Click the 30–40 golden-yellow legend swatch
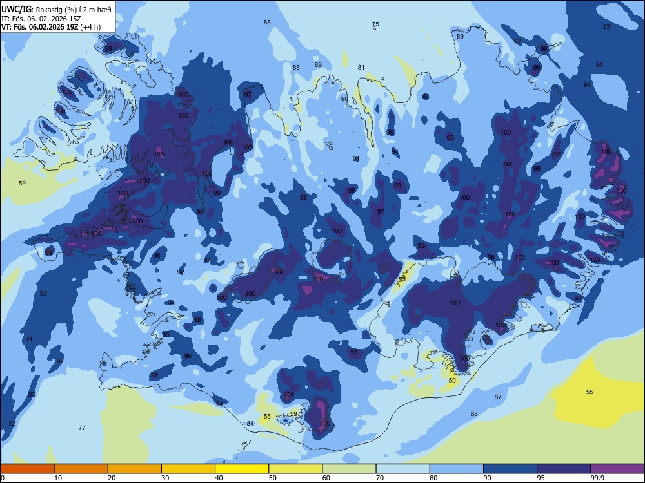The image size is (645, 483). [188, 469]
